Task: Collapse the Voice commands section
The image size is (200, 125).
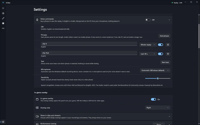Action: pos(169,20)
